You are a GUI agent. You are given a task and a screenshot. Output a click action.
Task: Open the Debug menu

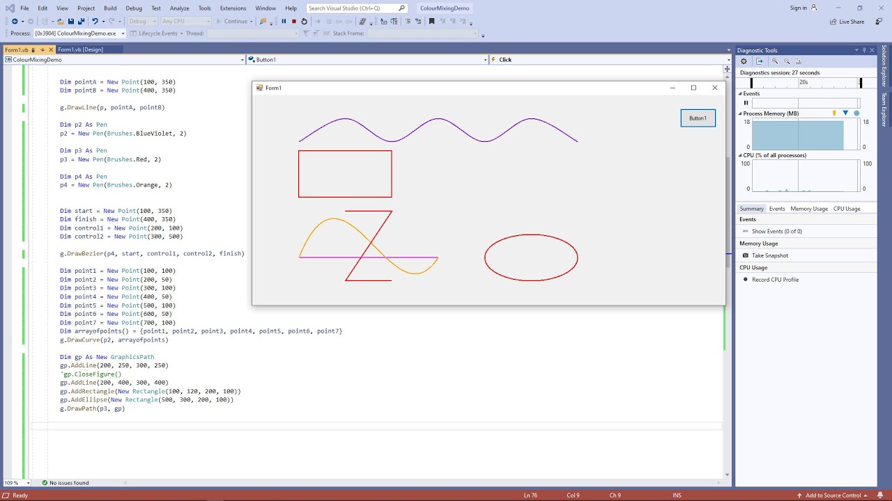[x=134, y=8]
